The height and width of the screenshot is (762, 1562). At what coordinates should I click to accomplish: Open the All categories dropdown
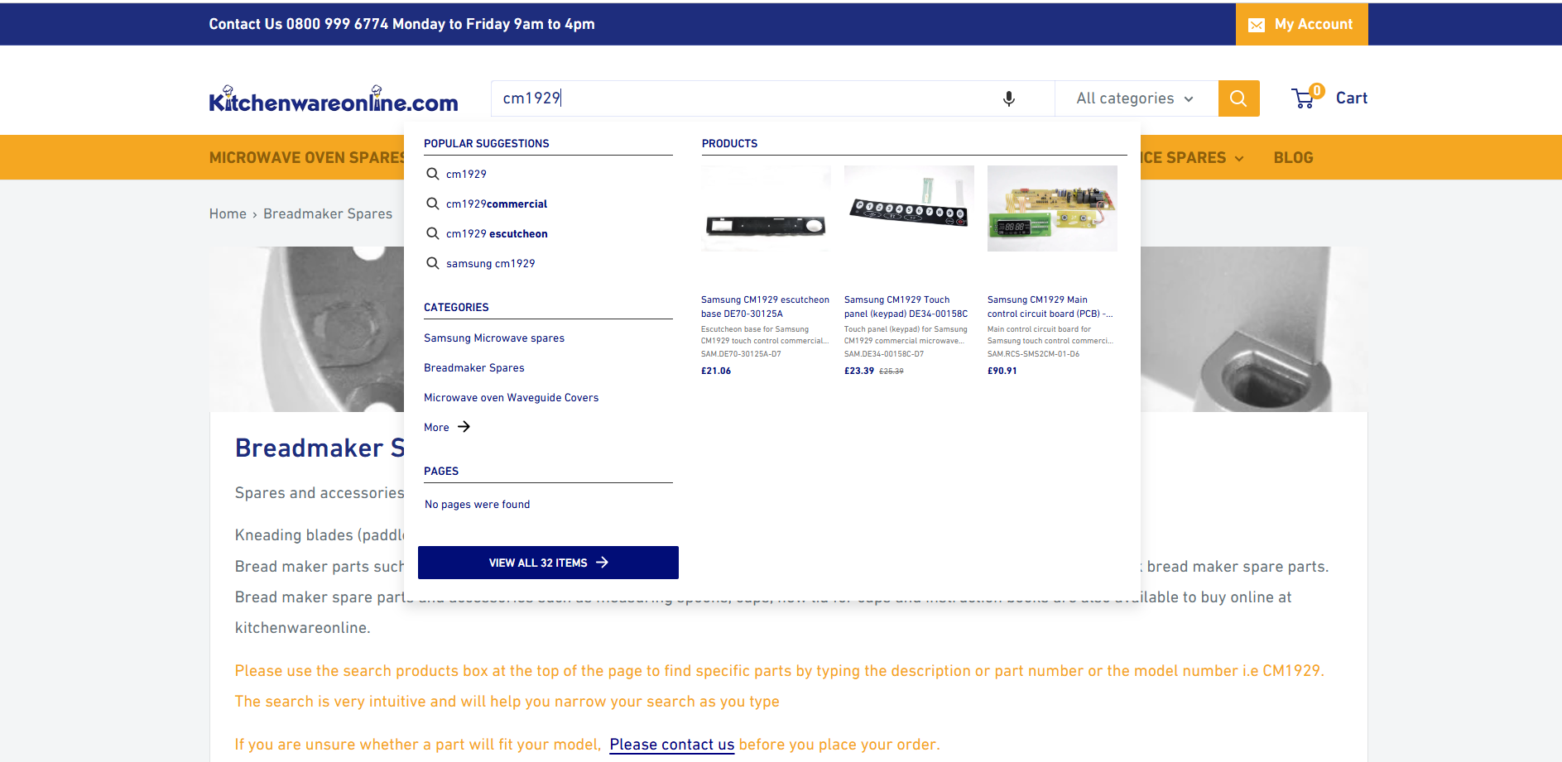point(1133,98)
